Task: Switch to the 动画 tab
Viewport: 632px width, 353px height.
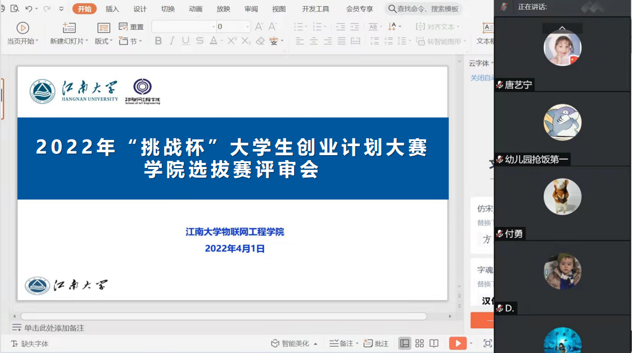Action: (x=196, y=9)
